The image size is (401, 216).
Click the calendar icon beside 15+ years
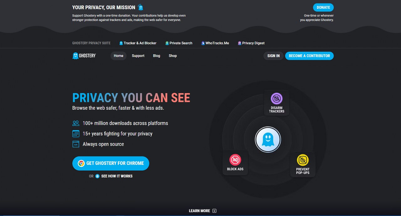(x=76, y=134)
